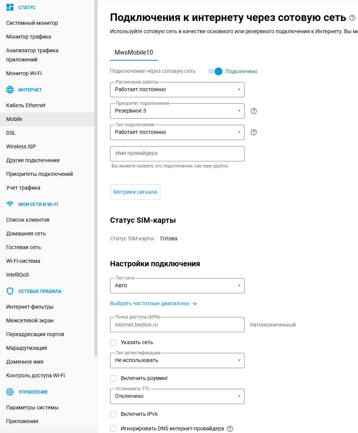
Task: Click the shield icon for Network Rules
Action: tap(10, 291)
